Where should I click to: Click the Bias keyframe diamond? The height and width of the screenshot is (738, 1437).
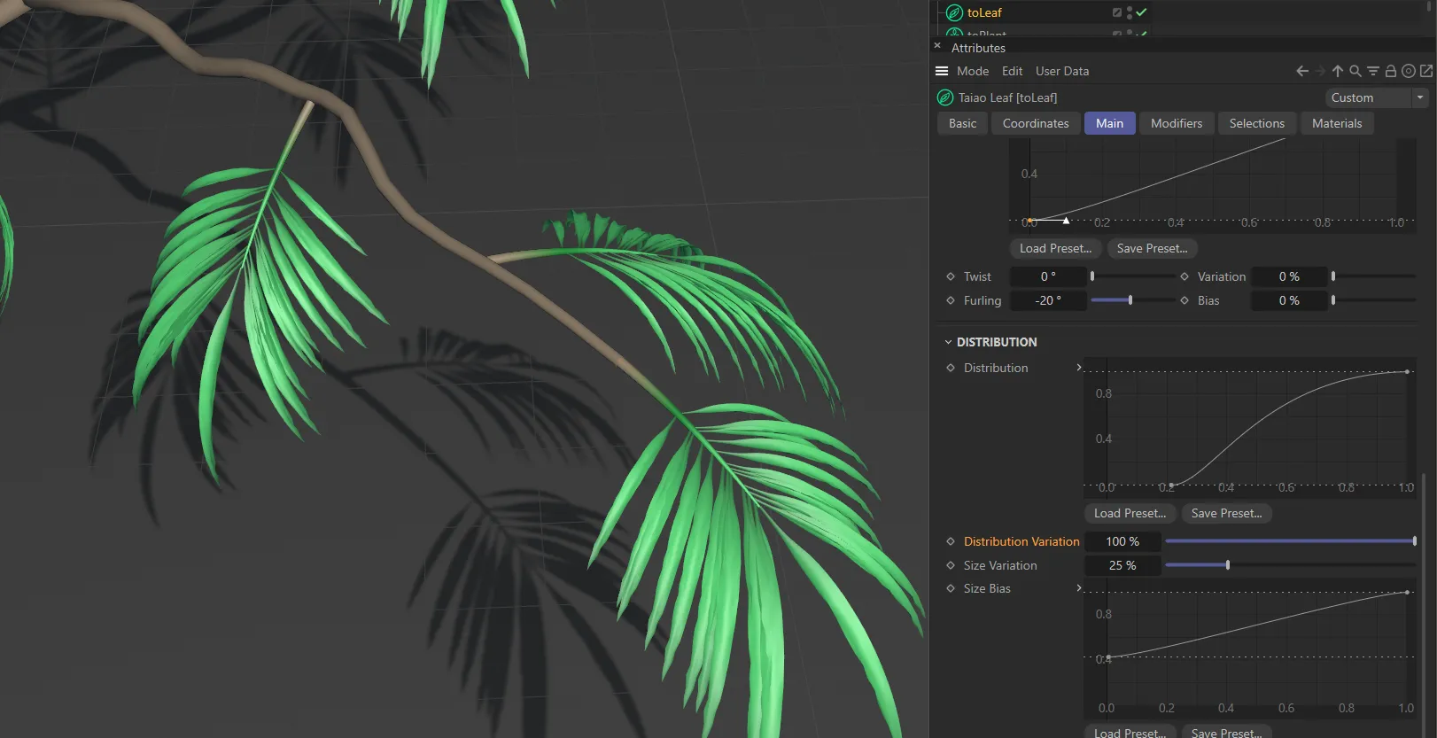click(x=1185, y=300)
